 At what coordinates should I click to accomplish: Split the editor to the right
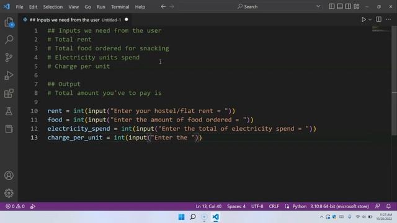point(379,19)
